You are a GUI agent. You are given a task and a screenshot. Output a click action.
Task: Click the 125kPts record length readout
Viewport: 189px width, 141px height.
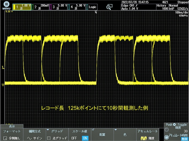(183, 16)
